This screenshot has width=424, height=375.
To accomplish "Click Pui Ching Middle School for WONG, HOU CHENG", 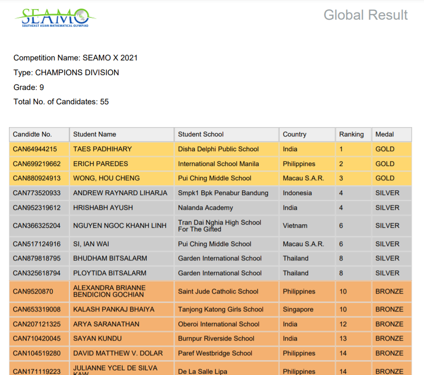I will (214, 178).
